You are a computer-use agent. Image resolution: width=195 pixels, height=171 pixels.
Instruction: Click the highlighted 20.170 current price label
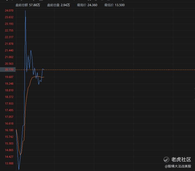(8, 70)
